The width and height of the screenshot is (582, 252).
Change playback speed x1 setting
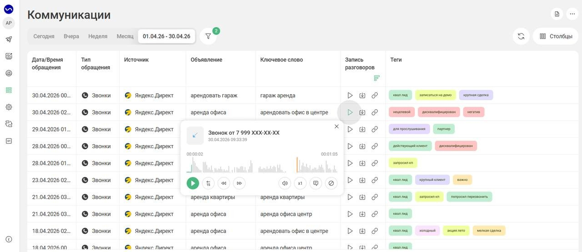click(x=300, y=183)
